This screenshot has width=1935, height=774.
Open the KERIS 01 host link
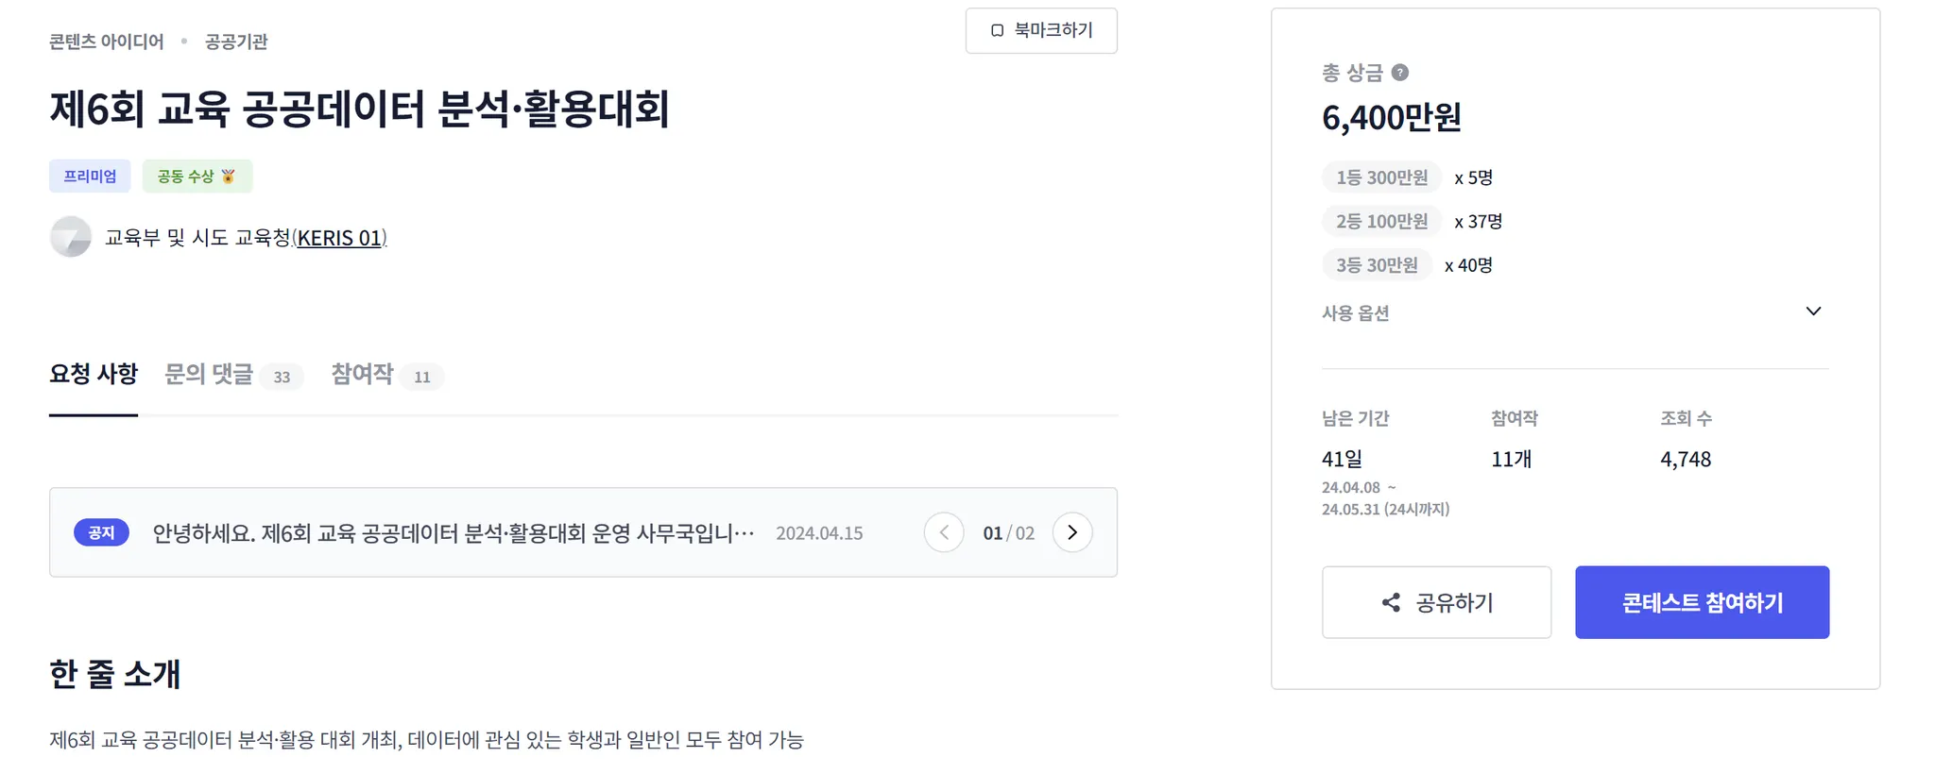pyautogui.click(x=339, y=238)
